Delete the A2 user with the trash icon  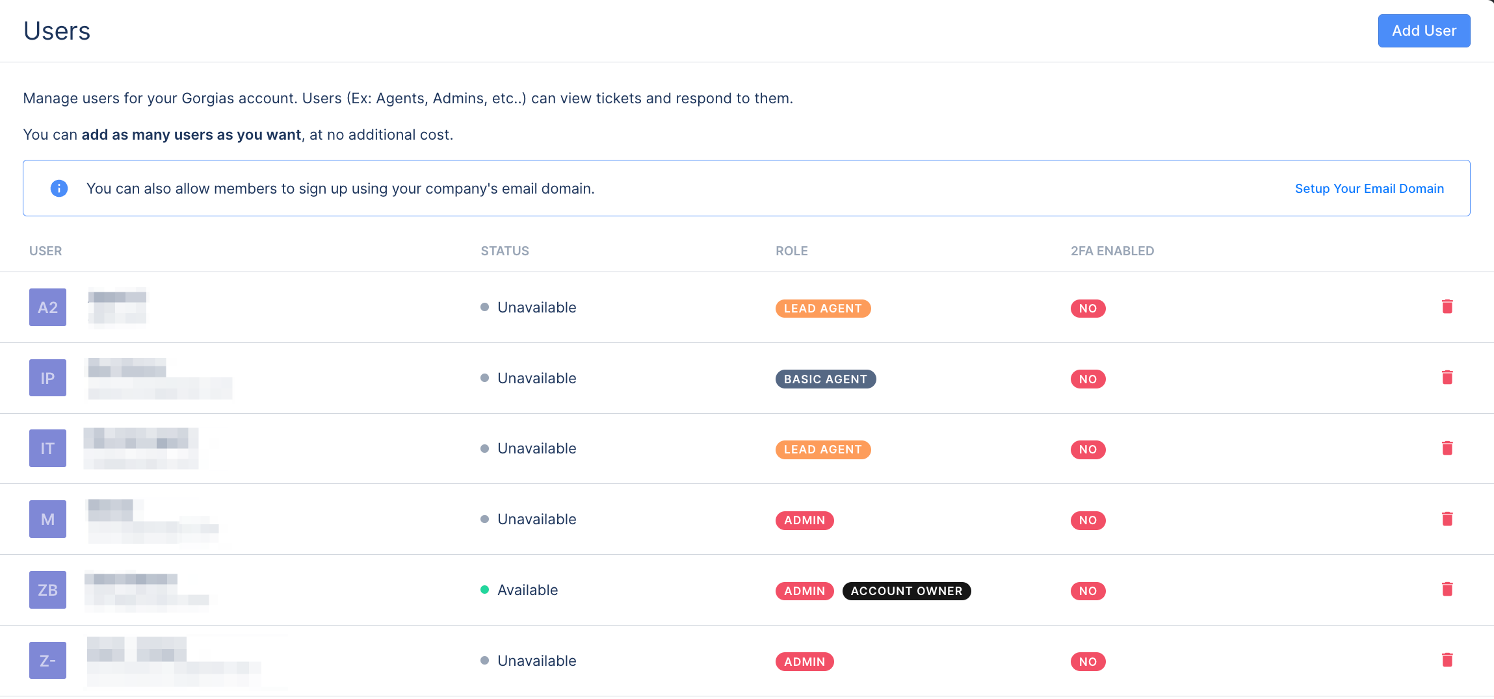pyautogui.click(x=1447, y=307)
